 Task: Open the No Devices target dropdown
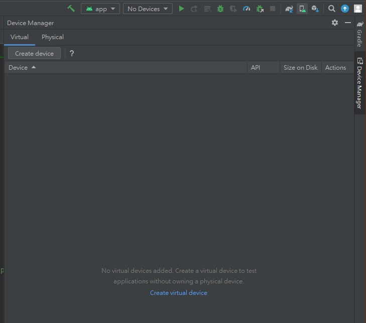pos(148,9)
